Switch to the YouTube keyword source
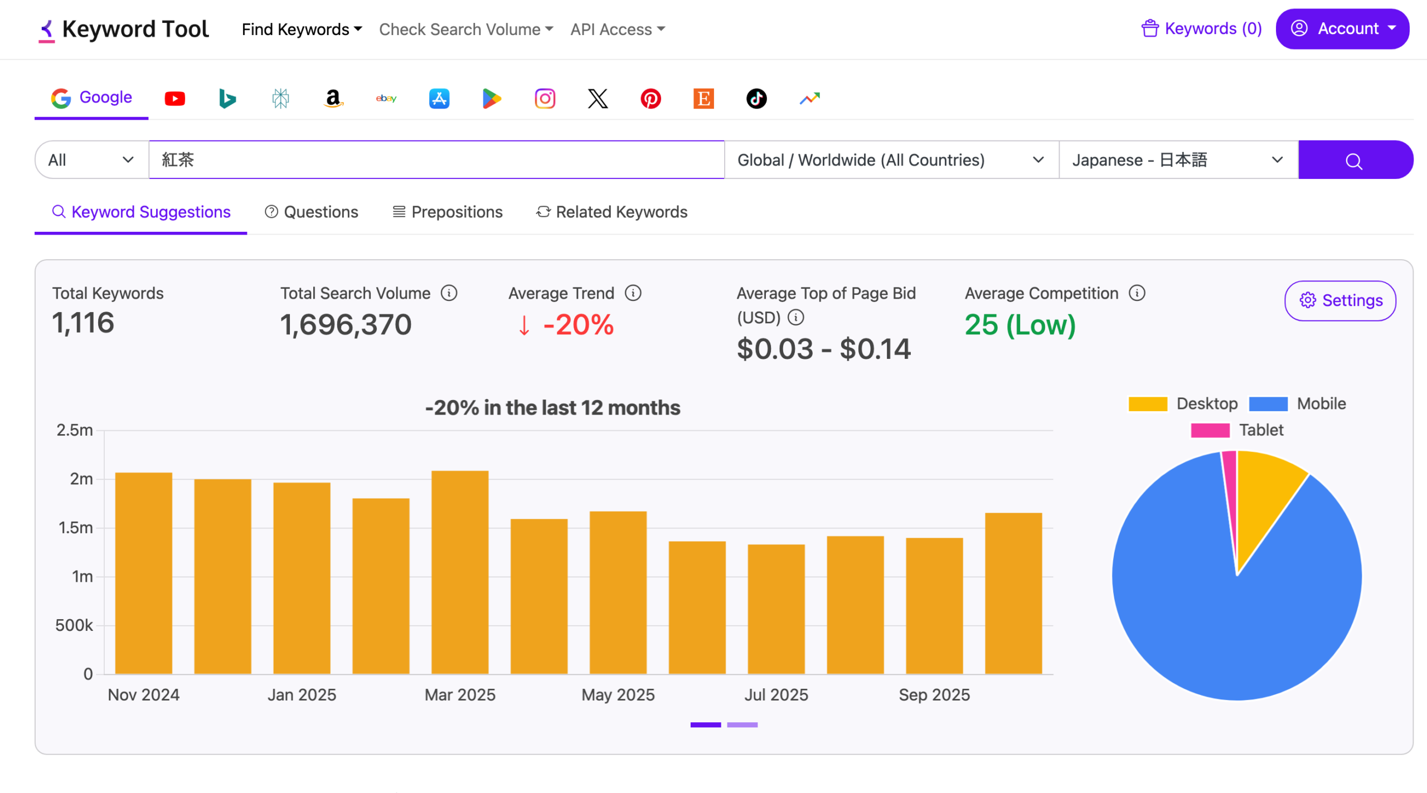 pyautogui.click(x=174, y=99)
